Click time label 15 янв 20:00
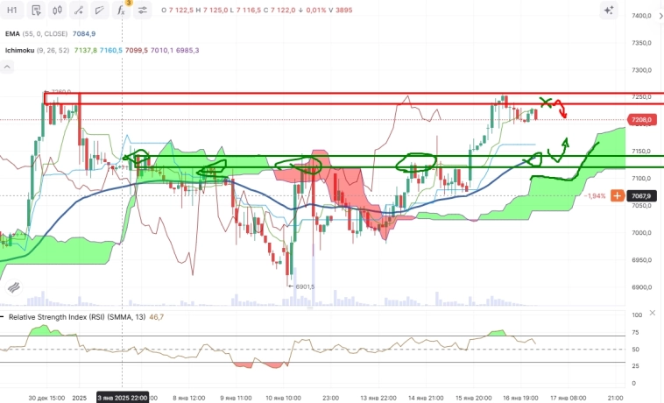Screen dimensions: 664x403 tap(473, 398)
